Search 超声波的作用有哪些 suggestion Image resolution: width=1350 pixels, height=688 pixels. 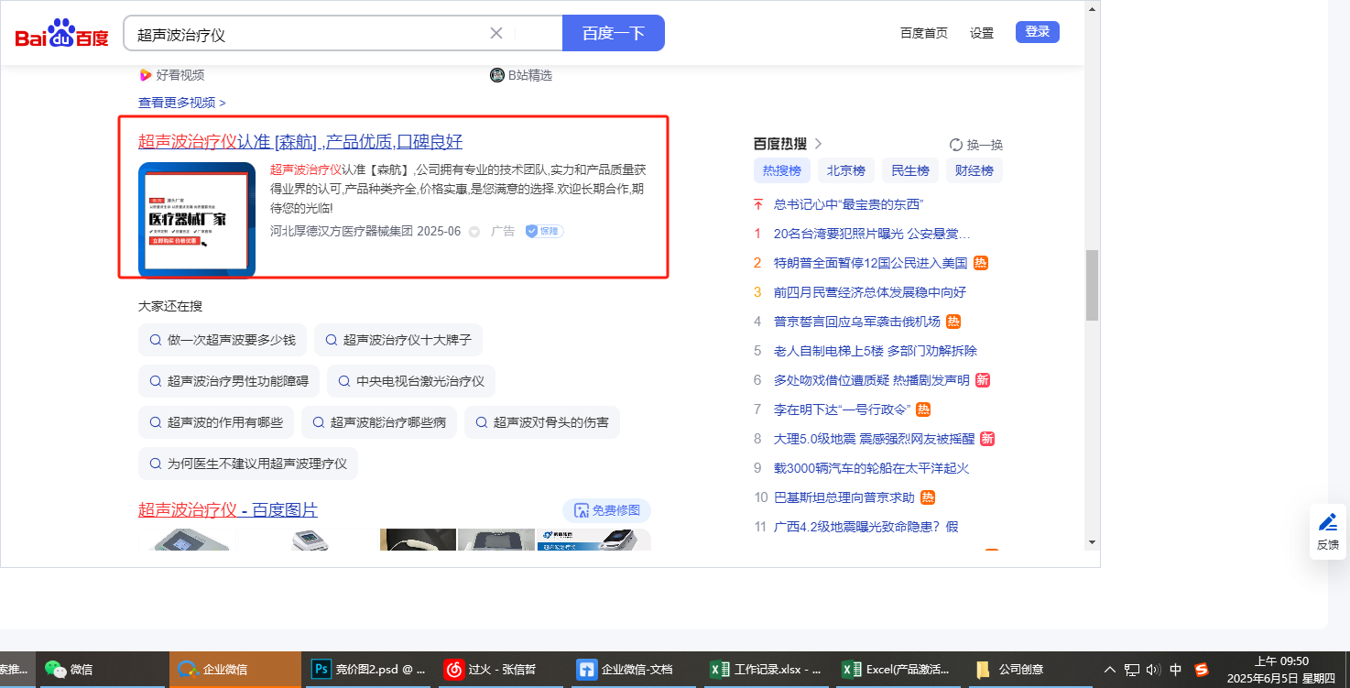coord(216,423)
